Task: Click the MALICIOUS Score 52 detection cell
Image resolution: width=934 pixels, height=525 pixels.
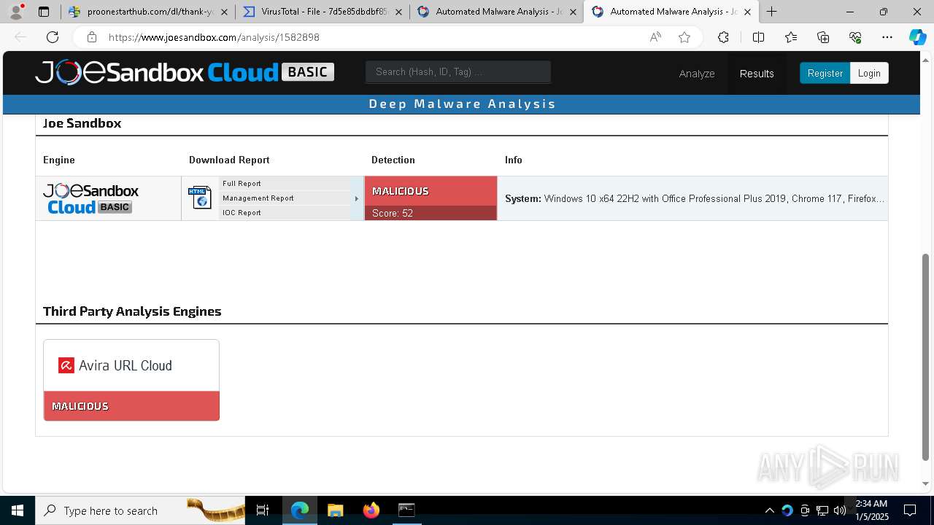Action: coord(431,198)
